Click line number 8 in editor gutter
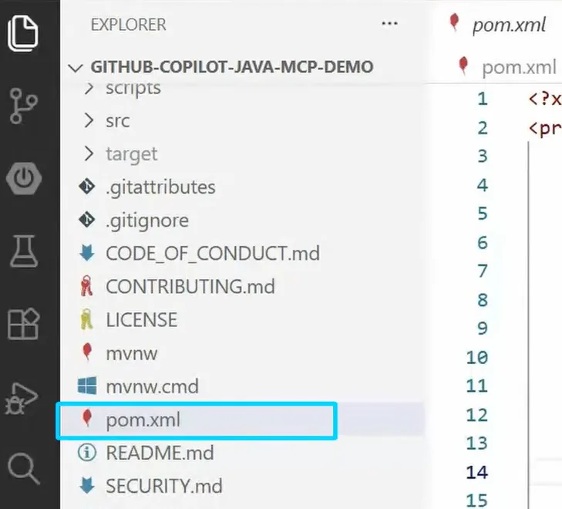Image resolution: width=562 pixels, height=509 pixels. pyautogui.click(x=483, y=300)
